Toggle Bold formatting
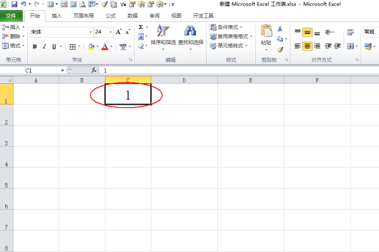 pyautogui.click(x=35, y=47)
